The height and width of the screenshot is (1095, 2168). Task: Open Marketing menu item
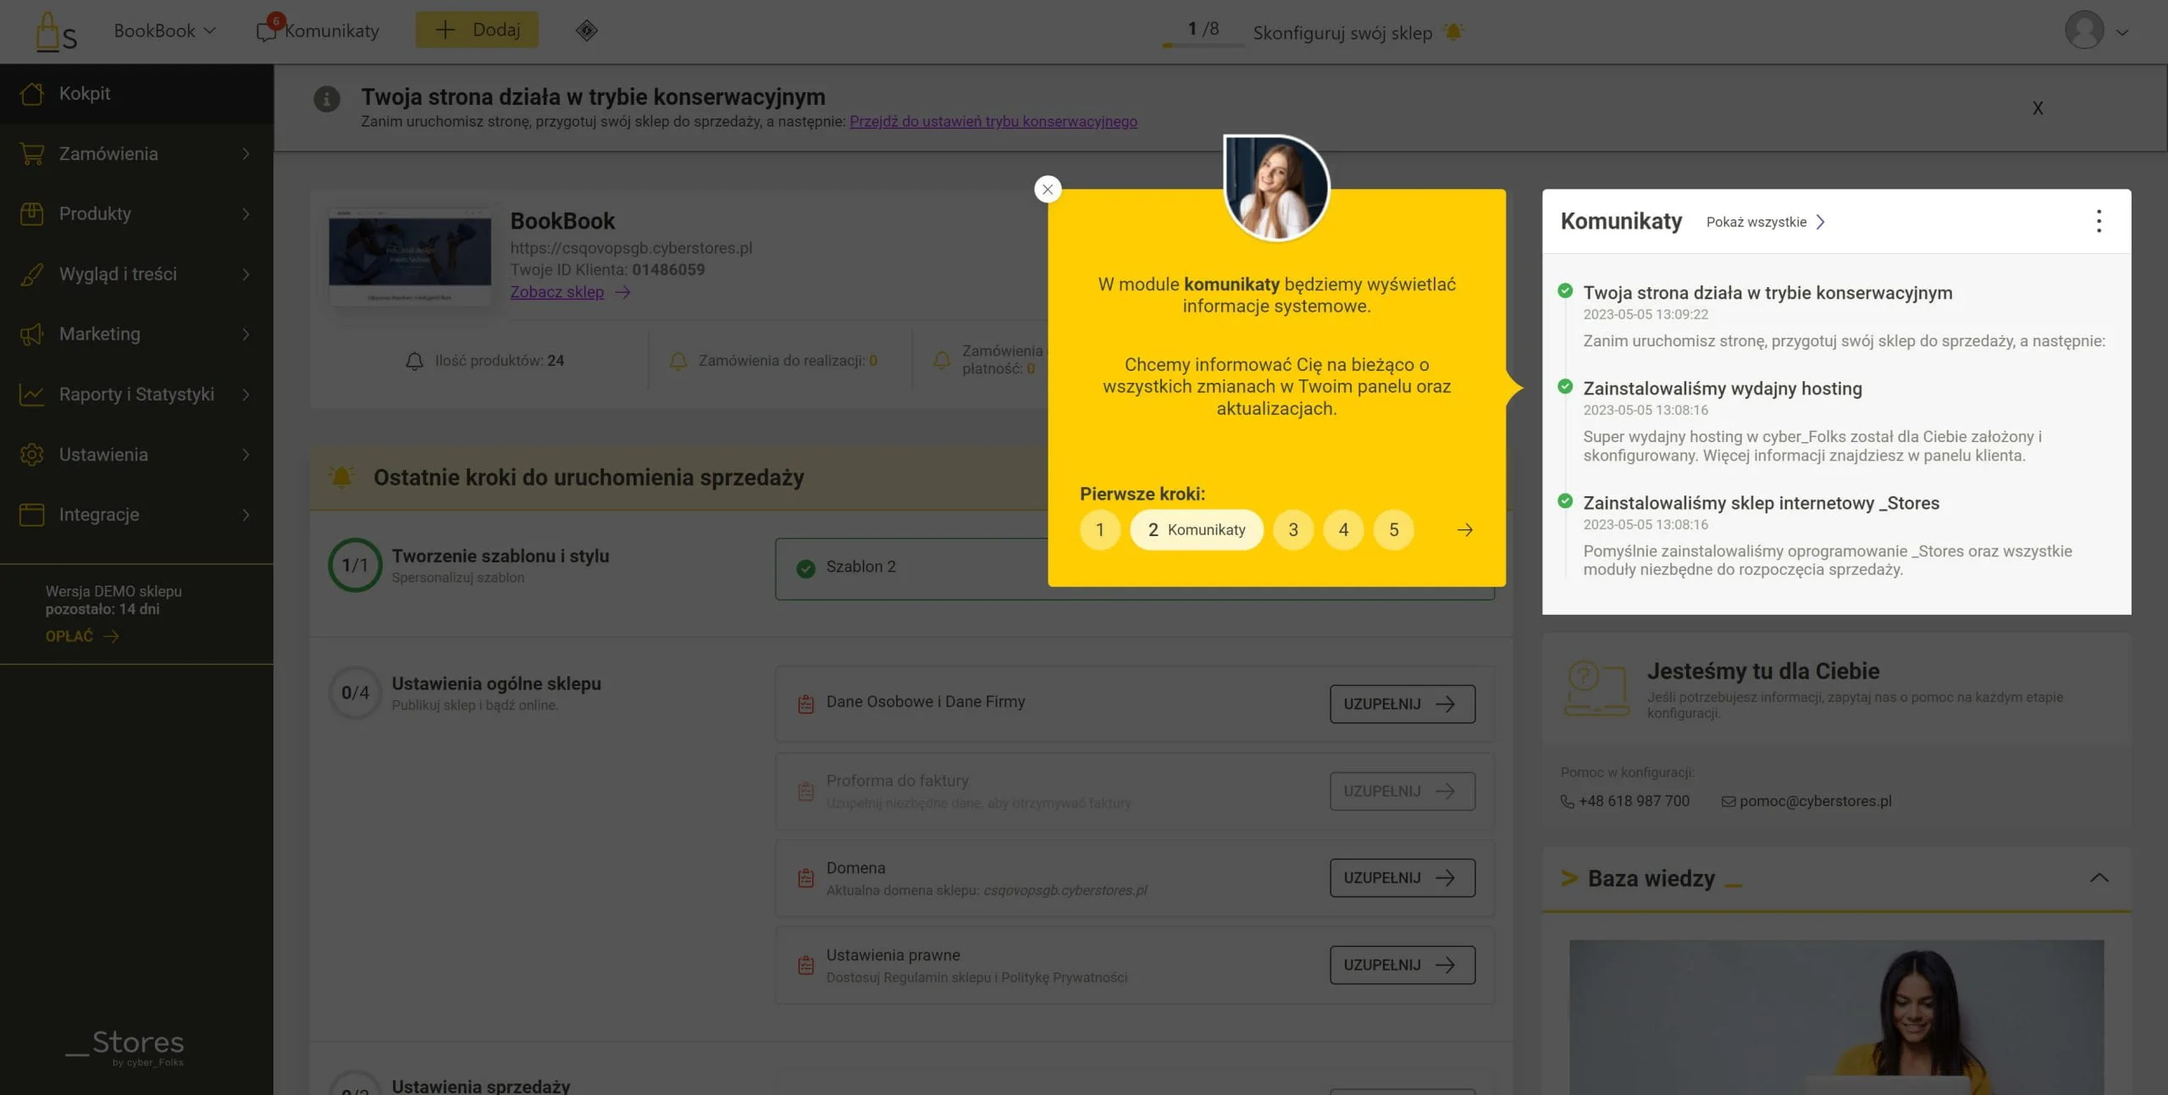click(x=136, y=334)
